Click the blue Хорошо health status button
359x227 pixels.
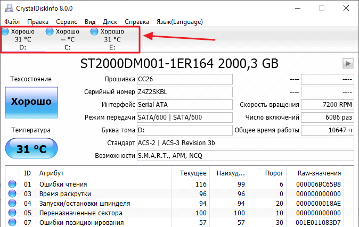point(31,102)
